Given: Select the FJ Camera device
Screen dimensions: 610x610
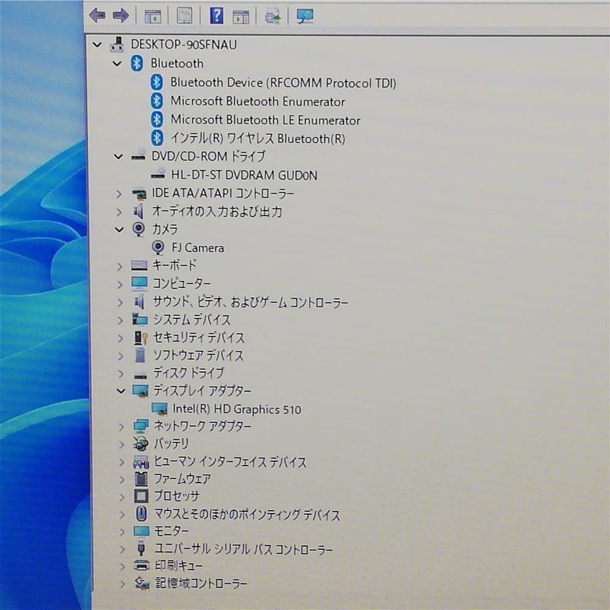Looking at the screenshot, I should tap(198, 248).
